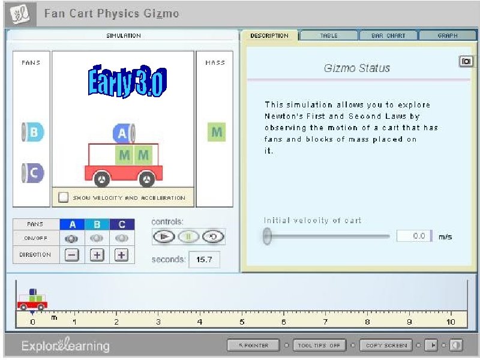This screenshot has height=360, width=480.
Task: Click Tool Tips Off button
Action: (x=319, y=346)
